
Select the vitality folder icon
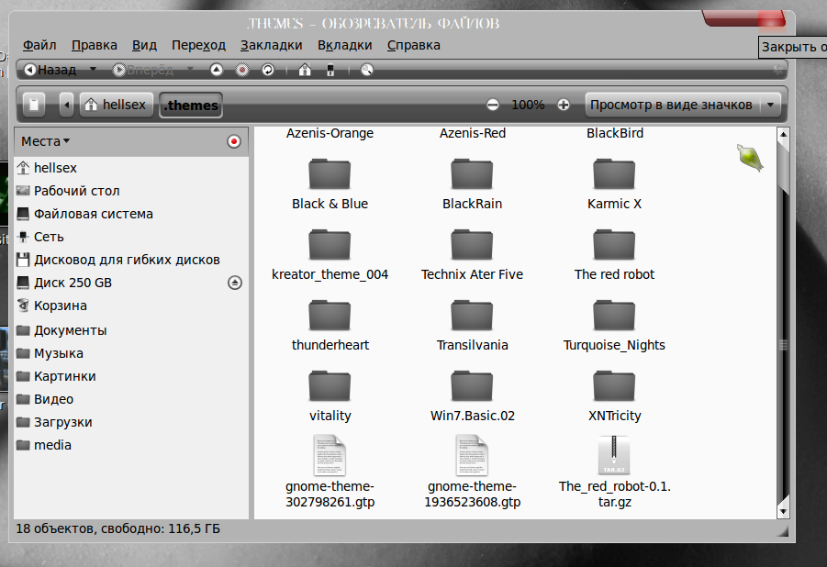pos(330,386)
